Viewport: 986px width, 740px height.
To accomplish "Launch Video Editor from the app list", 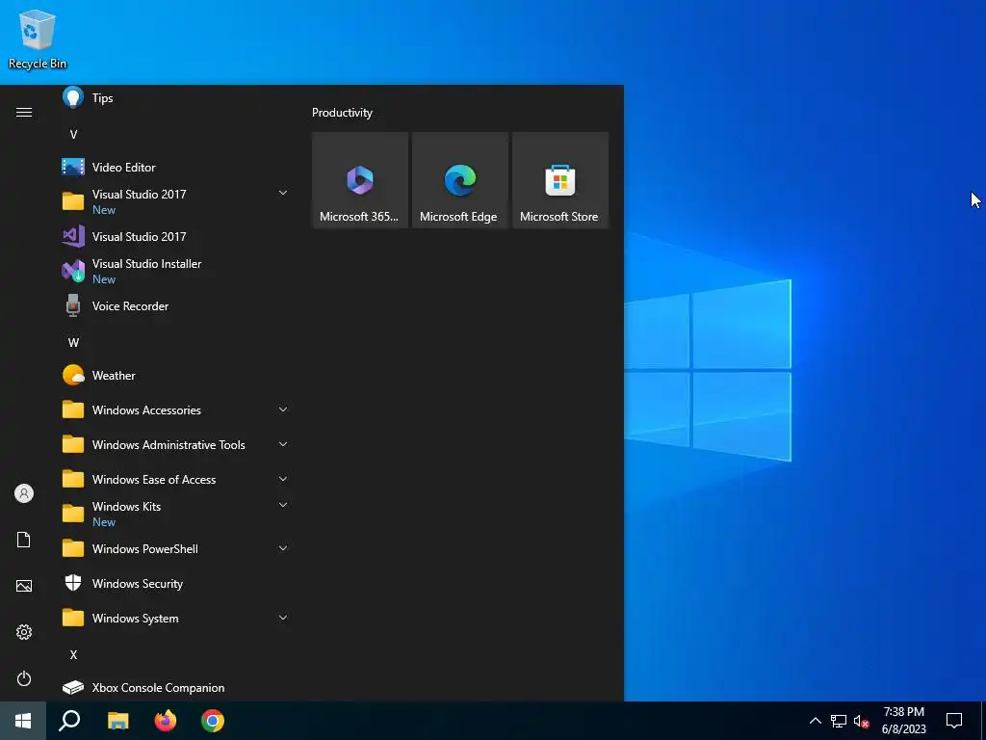I will tap(175, 168).
